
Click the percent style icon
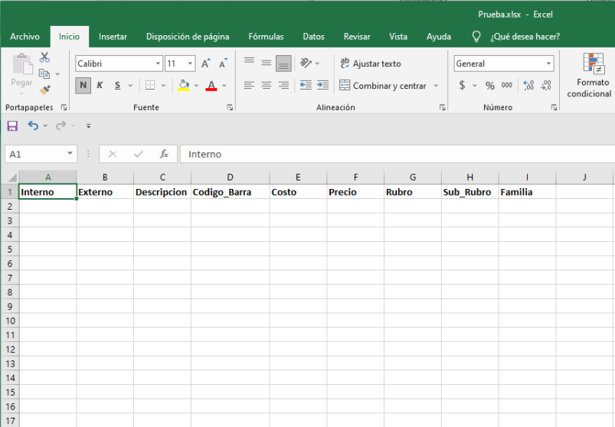(x=489, y=86)
